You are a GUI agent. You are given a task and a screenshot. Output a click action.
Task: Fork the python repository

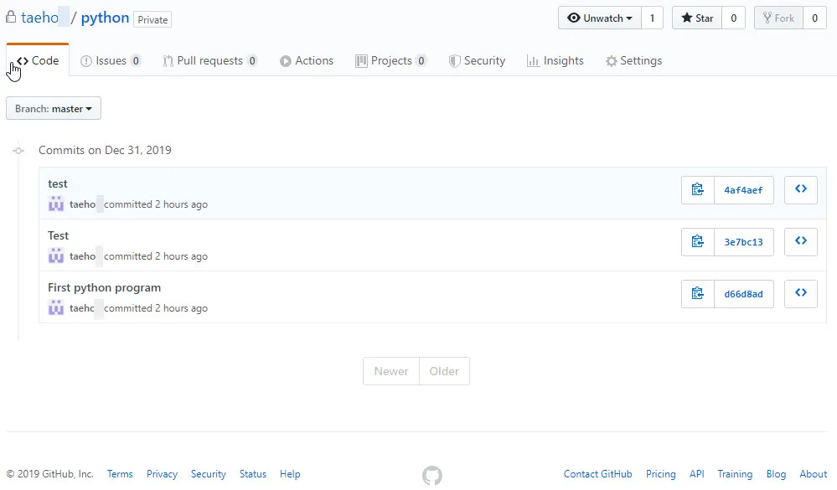(x=778, y=17)
